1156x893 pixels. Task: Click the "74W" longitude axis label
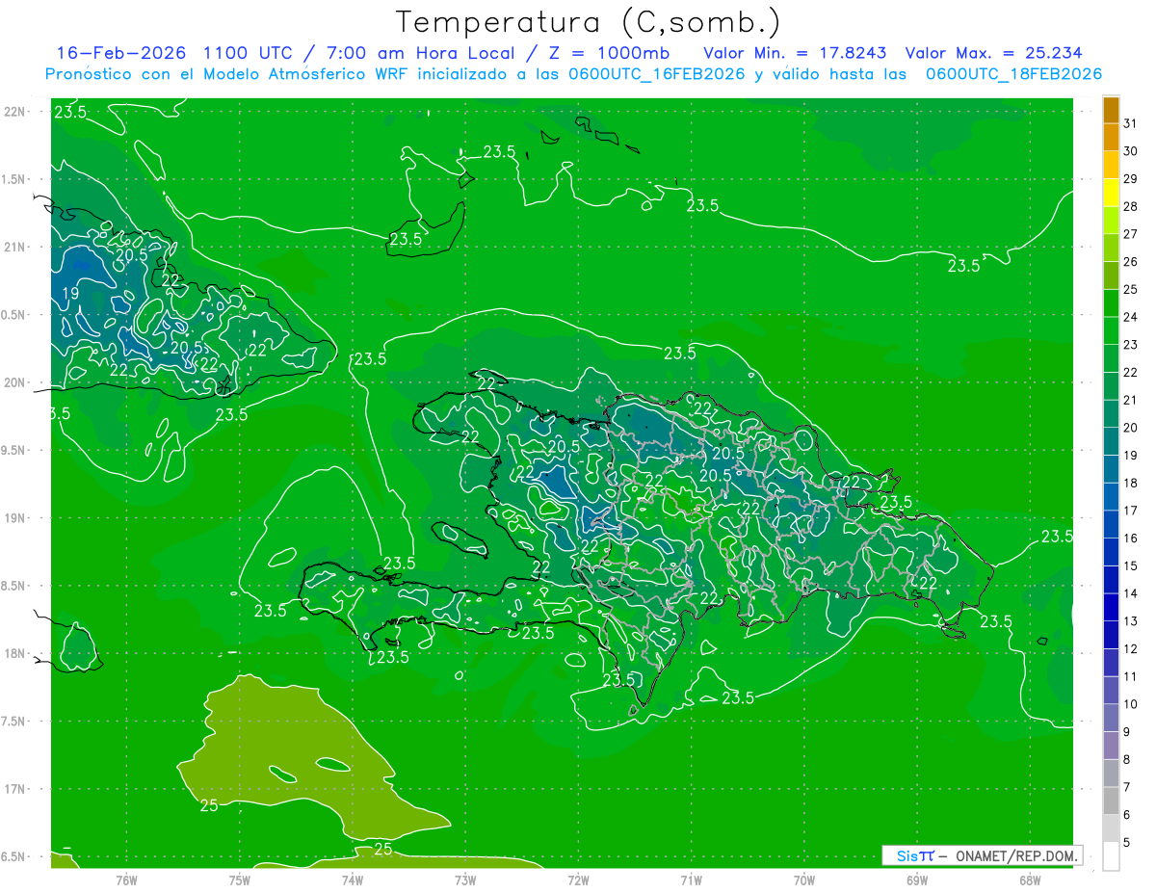click(x=353, y=880)
